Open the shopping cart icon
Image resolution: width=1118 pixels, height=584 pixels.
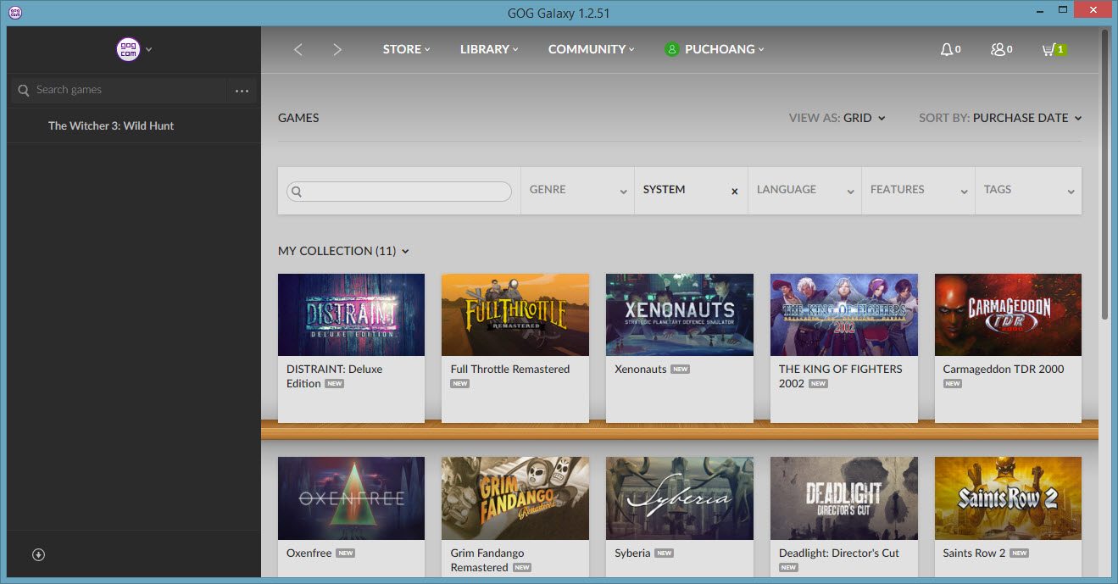pos(1049,49)
